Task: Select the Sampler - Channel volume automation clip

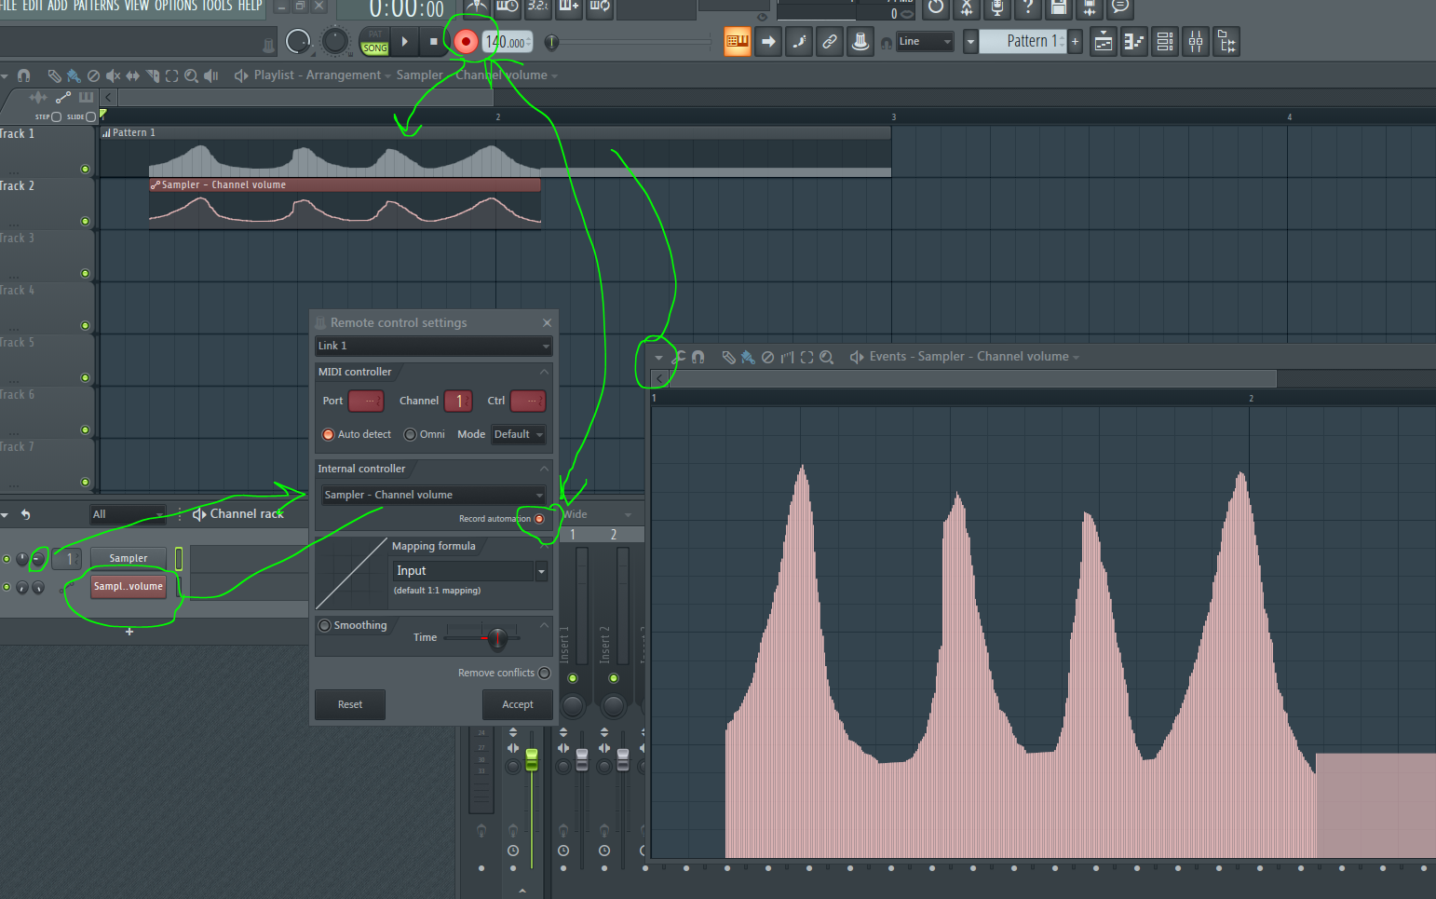Action: (x=345, y=203)
